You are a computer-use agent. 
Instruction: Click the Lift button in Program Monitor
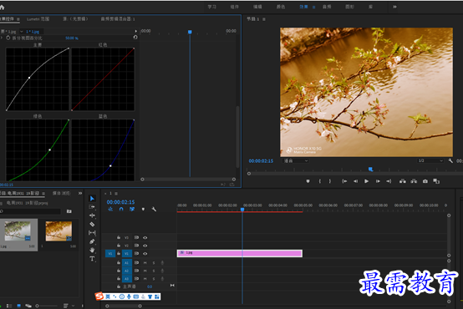tap(403, 181)
